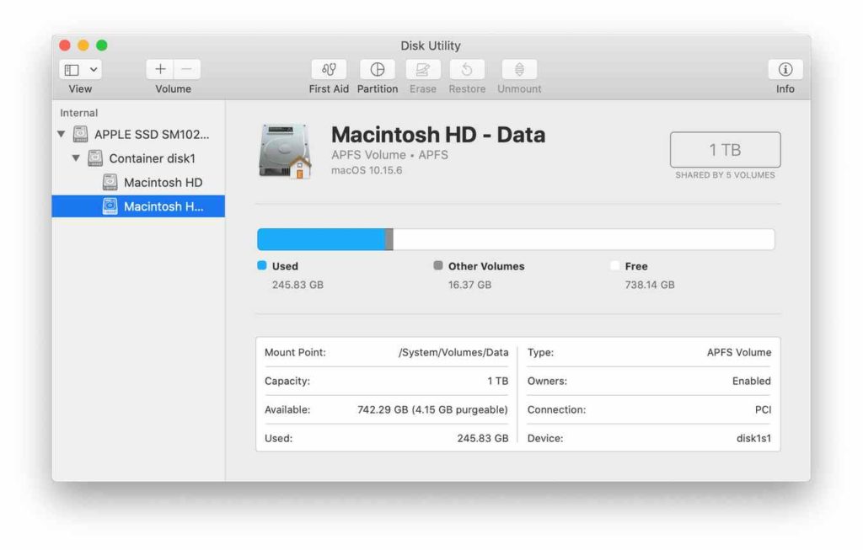The width and height of the screenshot is (863, 550).
Task: Click the Internal sidebar section header
Action: (78, 113)
